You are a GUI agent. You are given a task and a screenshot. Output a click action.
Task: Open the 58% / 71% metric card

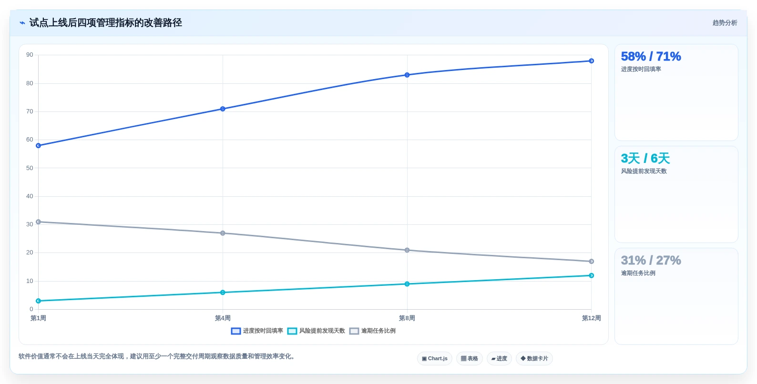pyautogui.click(x=676, y=92)
